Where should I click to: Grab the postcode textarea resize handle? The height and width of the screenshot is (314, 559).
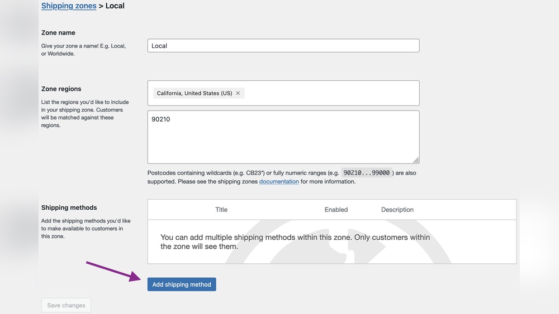point(416,161)
